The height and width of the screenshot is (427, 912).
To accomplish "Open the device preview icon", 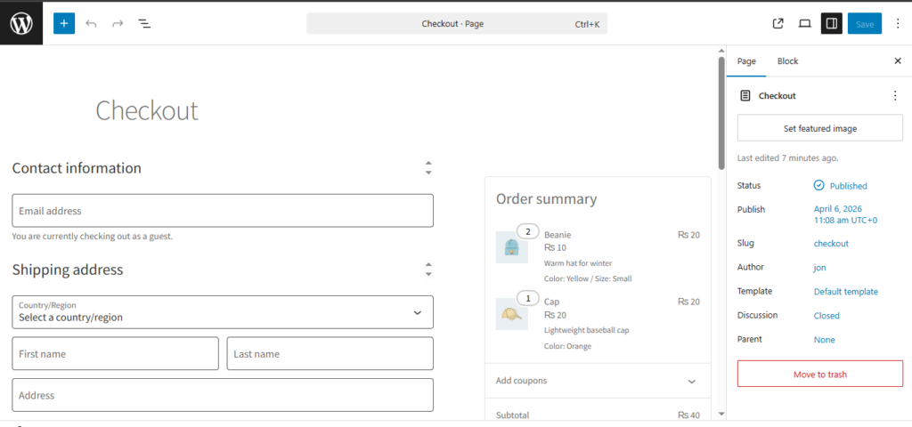I will [x=804, y=24].
